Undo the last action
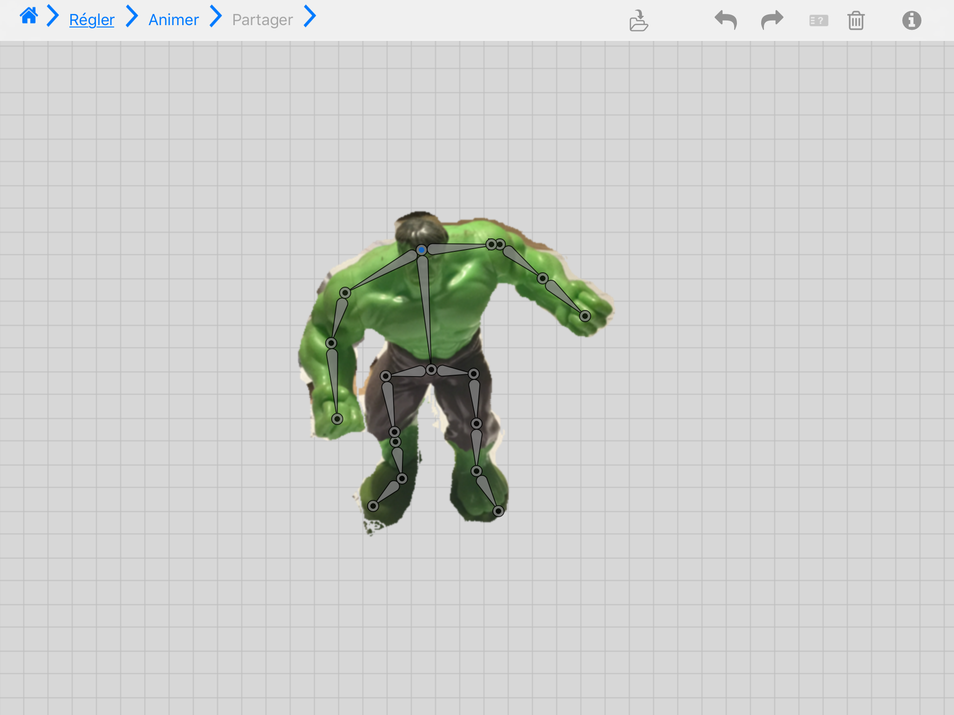 726,20
